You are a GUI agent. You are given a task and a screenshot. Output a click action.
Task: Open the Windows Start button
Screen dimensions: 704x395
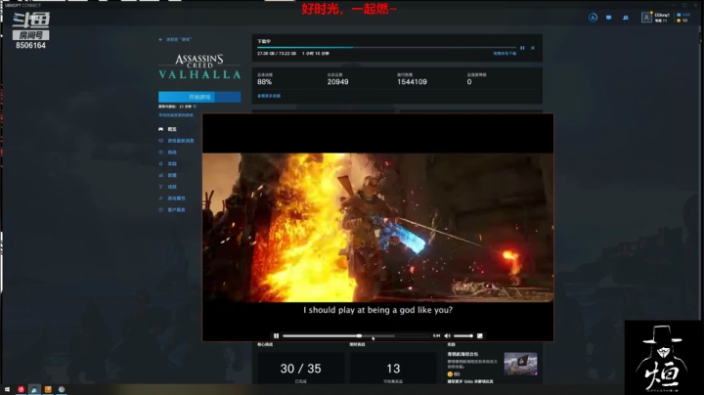pos(7,389)
